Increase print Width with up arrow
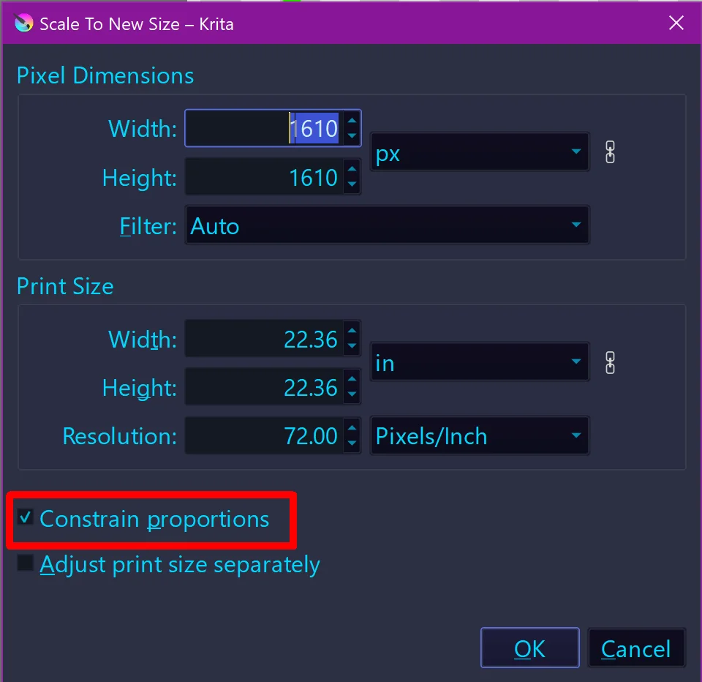Image resolution: width=702 pixels, height=682 pixels. [x=352, y=332]
